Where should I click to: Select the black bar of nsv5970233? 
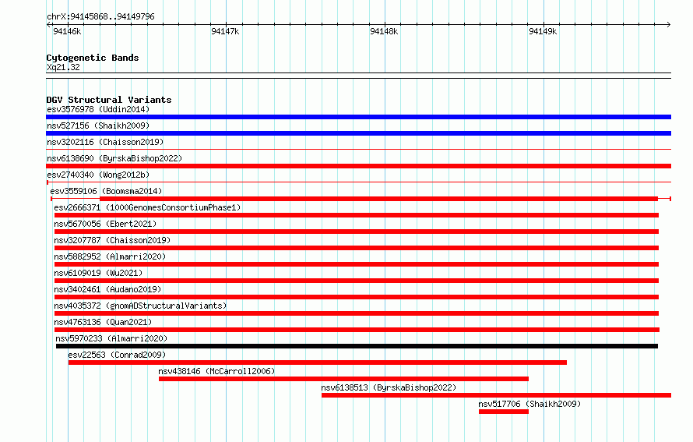[357, 346]
